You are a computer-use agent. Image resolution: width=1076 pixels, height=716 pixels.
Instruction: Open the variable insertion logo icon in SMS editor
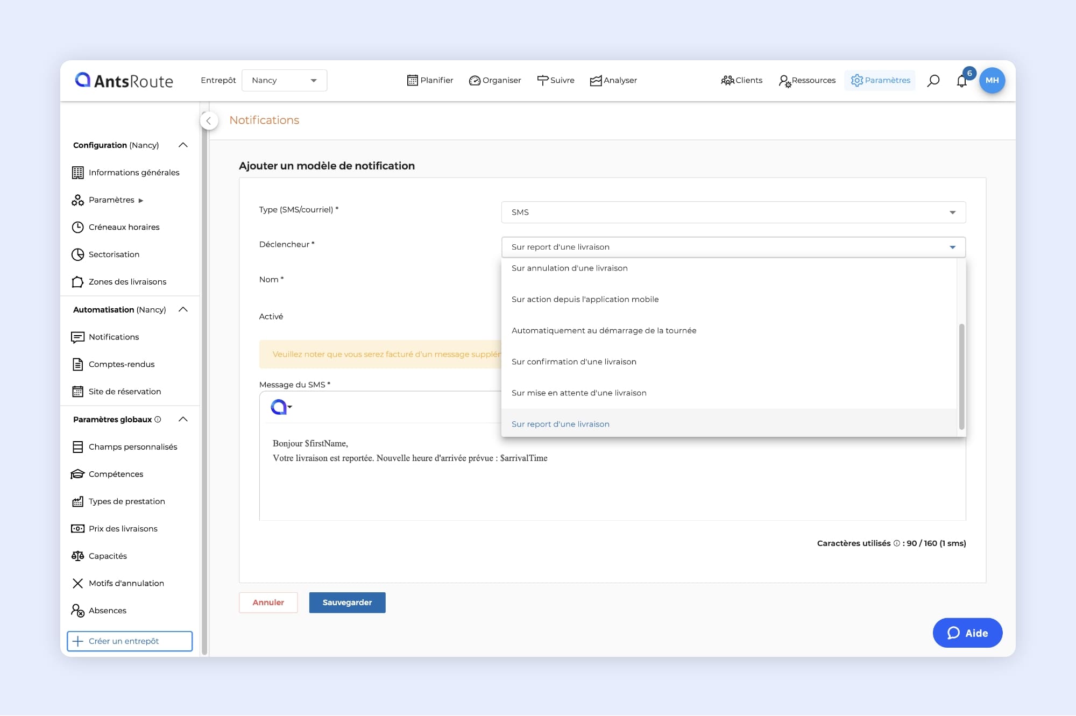(x=280, y=407)
